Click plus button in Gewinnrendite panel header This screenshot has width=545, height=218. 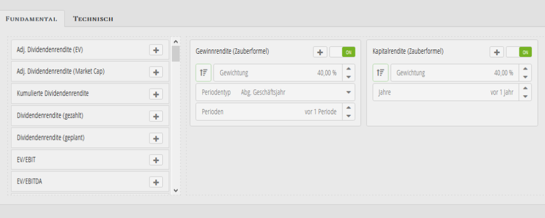click(x=320, y=52)
